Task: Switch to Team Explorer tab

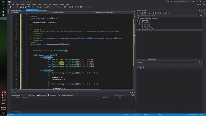Action: [x=152, y=59]
